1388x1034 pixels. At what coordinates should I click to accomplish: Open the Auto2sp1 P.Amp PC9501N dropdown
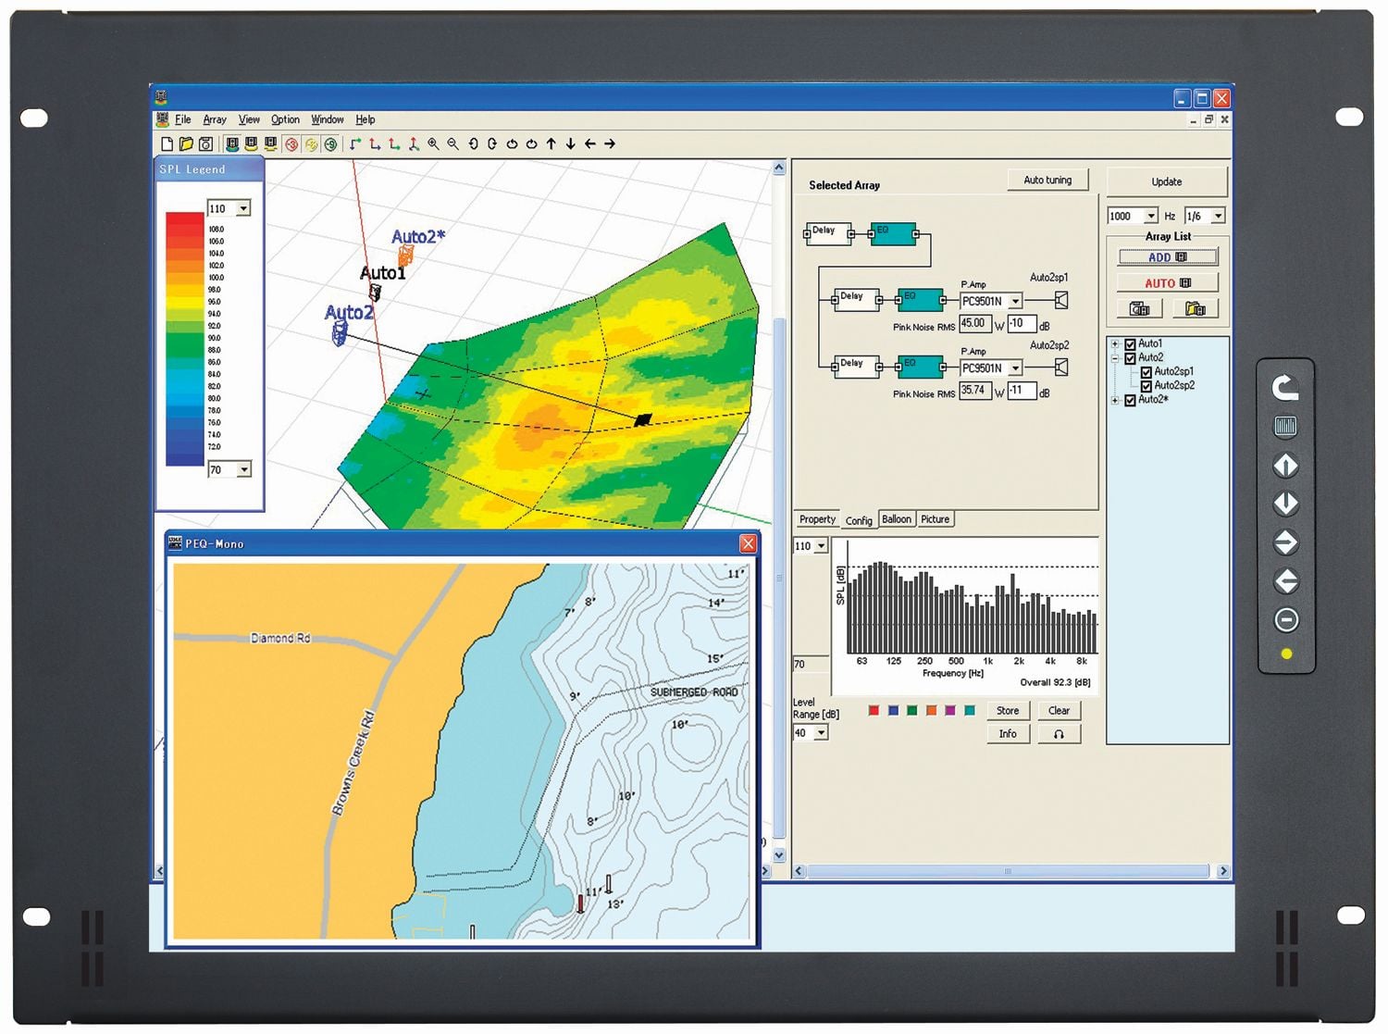(x=1015, y=302)
